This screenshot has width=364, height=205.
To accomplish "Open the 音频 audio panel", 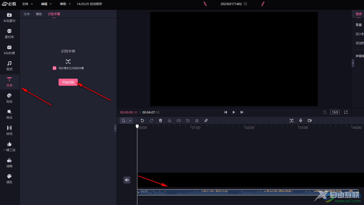I will pyautogui.click(x=9, y=66).
